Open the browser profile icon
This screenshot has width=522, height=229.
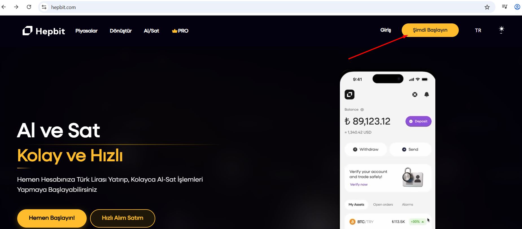517,7
